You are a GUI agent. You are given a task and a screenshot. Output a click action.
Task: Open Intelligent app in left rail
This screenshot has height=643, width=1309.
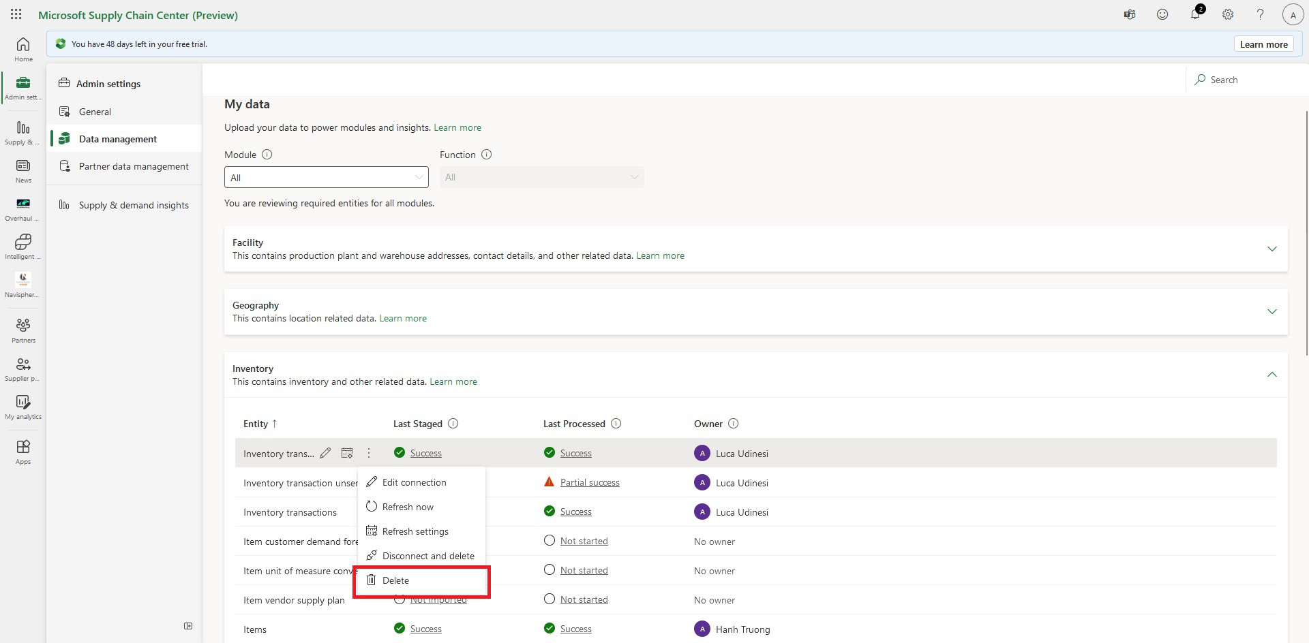pyautogui.click(x=23, y=247)
